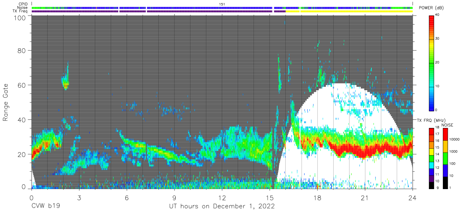
Task: Click noise scale value '10000'
Action: point(454,140)
